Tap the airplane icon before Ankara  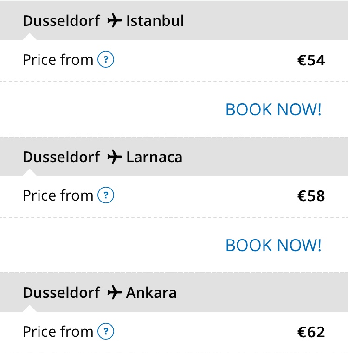point(114,293)
